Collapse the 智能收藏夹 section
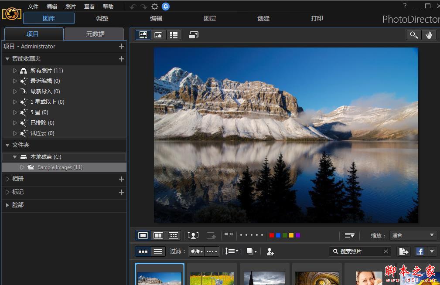 point(7,59)
